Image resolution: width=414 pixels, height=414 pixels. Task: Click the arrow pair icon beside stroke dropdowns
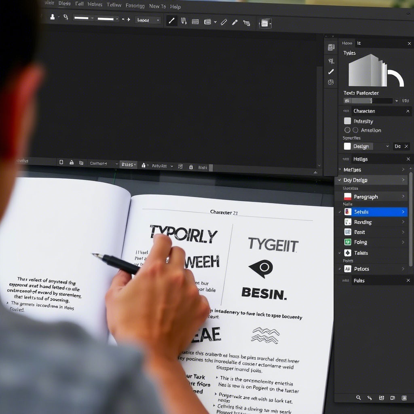[x=126, y=19]
